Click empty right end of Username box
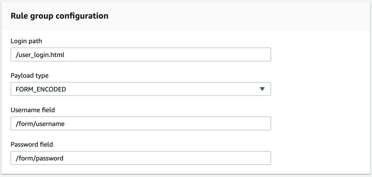This screenshot has height=177, width=372. 248,123
